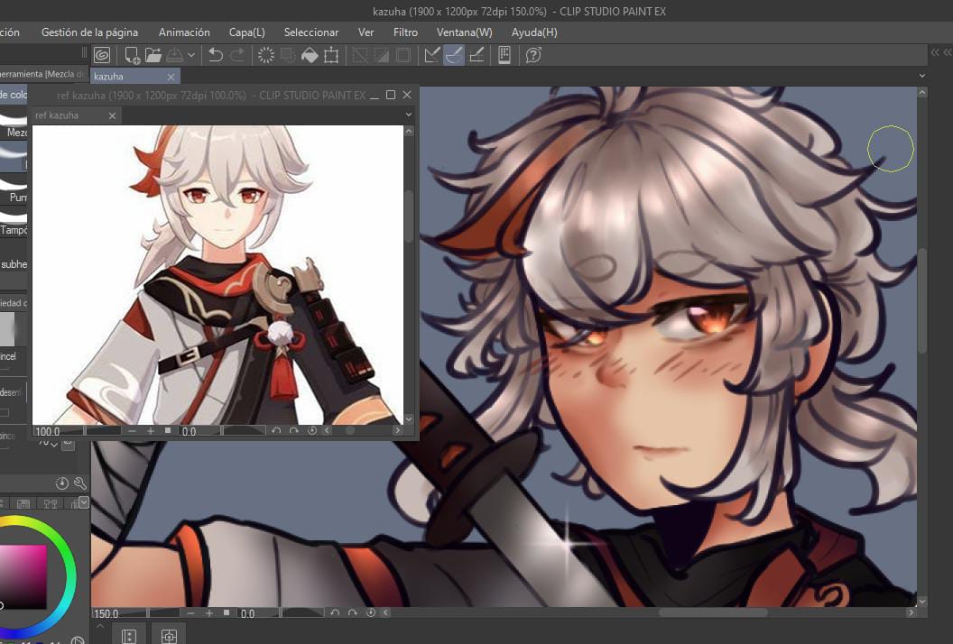Screen dimensions: 953x644
Task: Open Gestión de la página menu
Action: tap(89, 32)
